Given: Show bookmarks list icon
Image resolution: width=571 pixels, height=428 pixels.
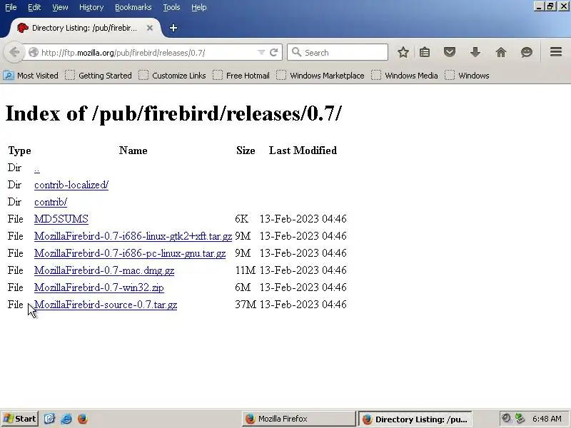Looking at the screenshot, I should pos(425,52).
